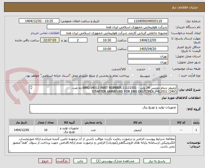Screen dimensions: 205x168
Task: Click the نام کالا column header
Action: (x=138, y=122)
